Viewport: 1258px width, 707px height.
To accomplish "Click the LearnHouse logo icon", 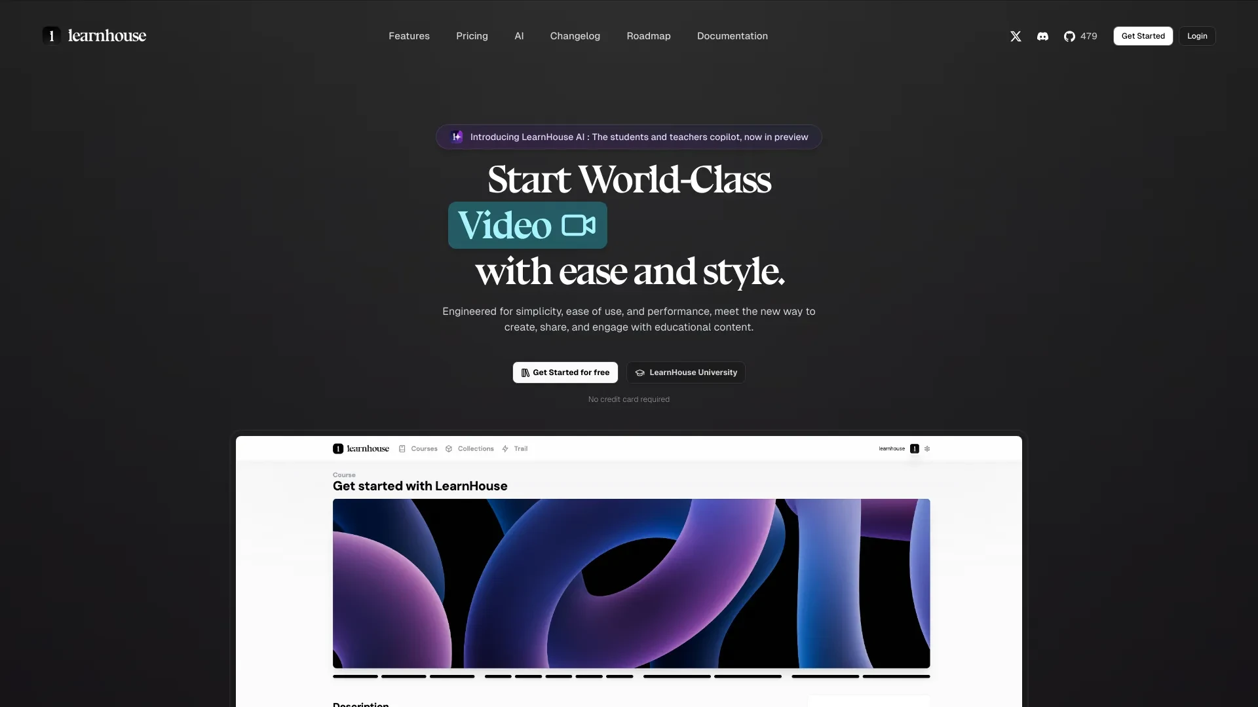I will 50,35.
